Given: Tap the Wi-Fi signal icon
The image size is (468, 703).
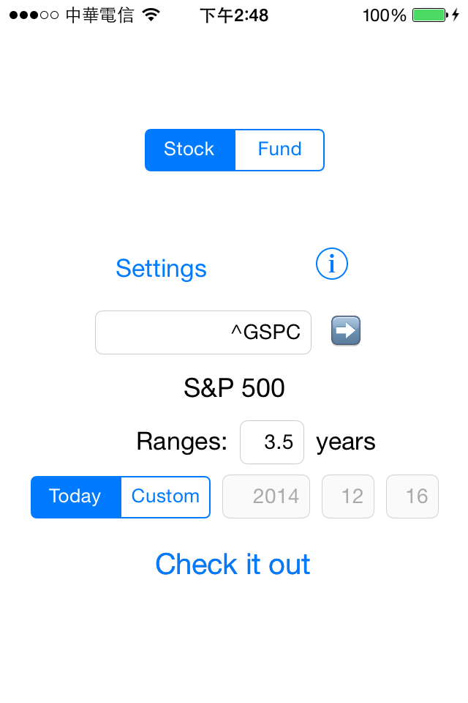Looking at the screenshot, I should [x=151, y=15].
